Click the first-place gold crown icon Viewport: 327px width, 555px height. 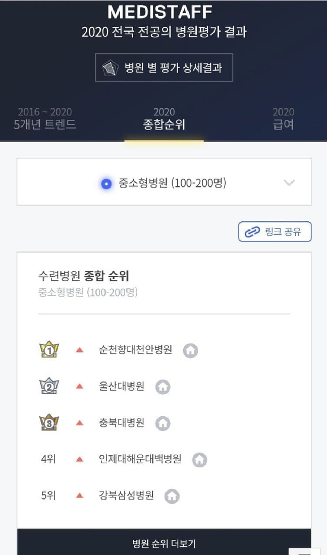click(49, 350)
